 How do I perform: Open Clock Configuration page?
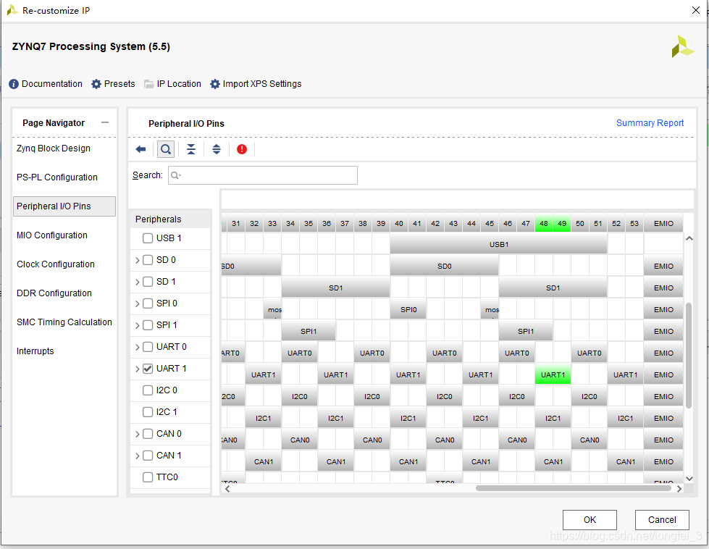(x=56, y=264)
